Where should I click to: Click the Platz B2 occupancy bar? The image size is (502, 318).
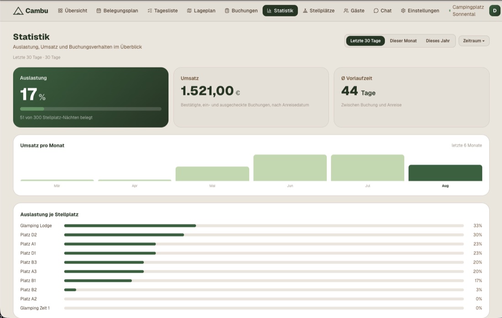(x=264, y=290)
